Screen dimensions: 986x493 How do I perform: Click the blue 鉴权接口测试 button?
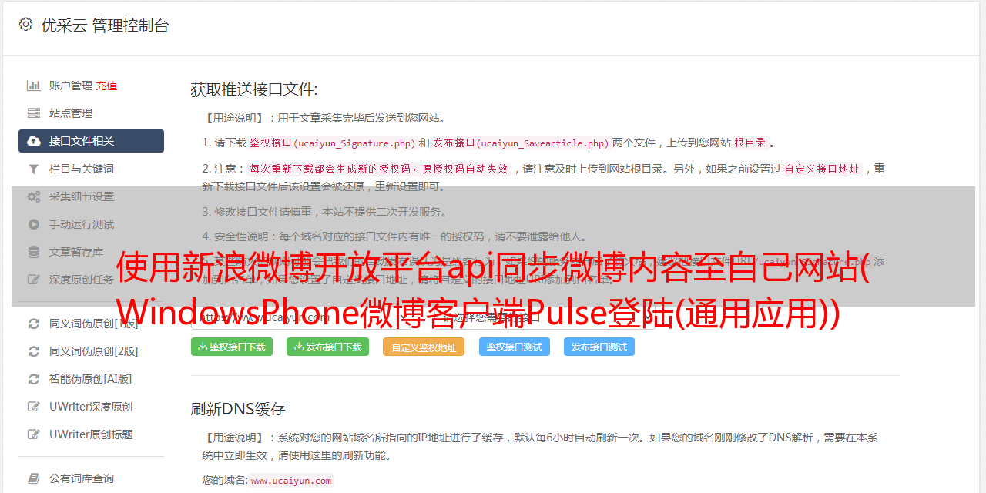pyautogui.click(x=515, y=347)
